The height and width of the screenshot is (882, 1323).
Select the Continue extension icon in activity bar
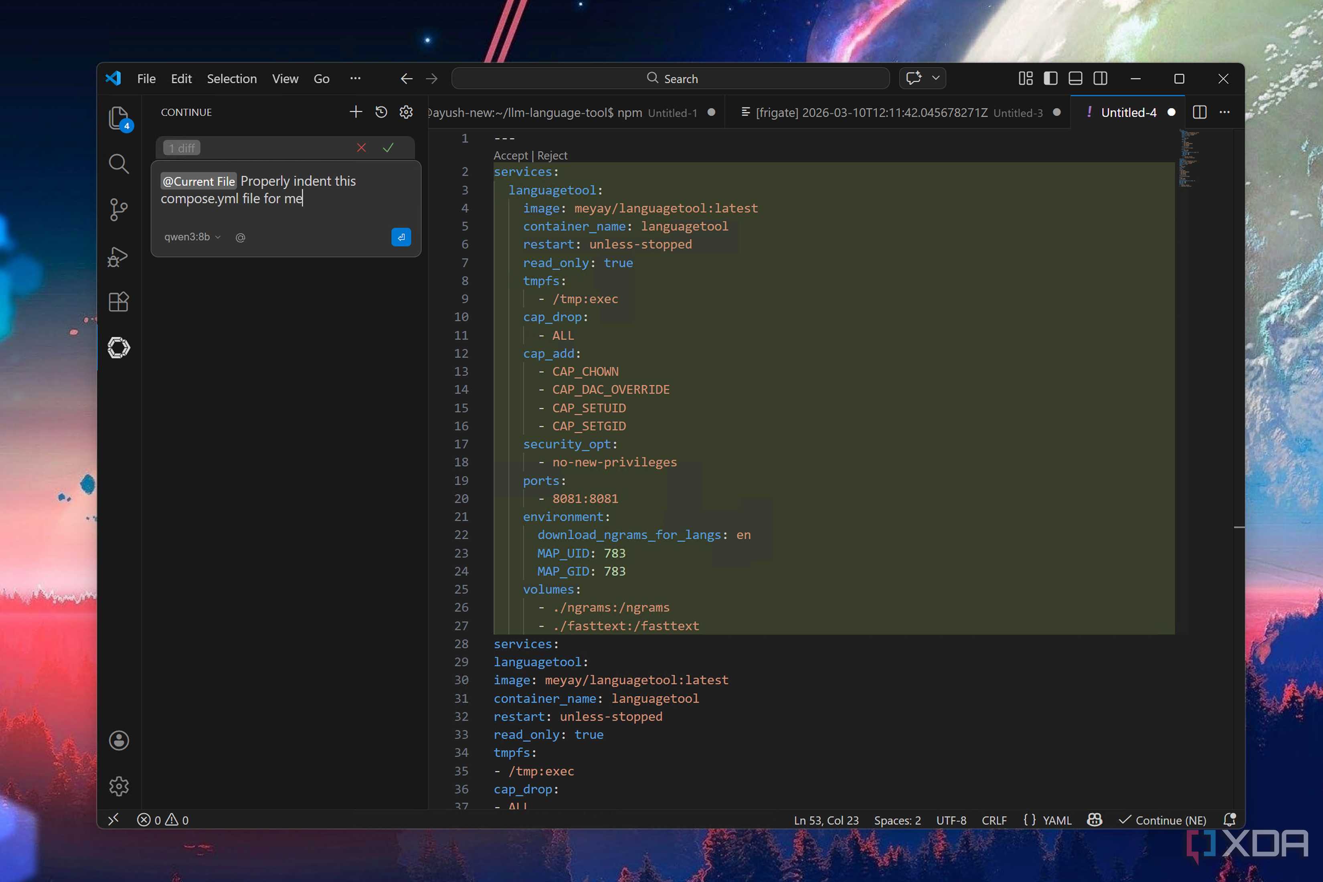(119, 348)
